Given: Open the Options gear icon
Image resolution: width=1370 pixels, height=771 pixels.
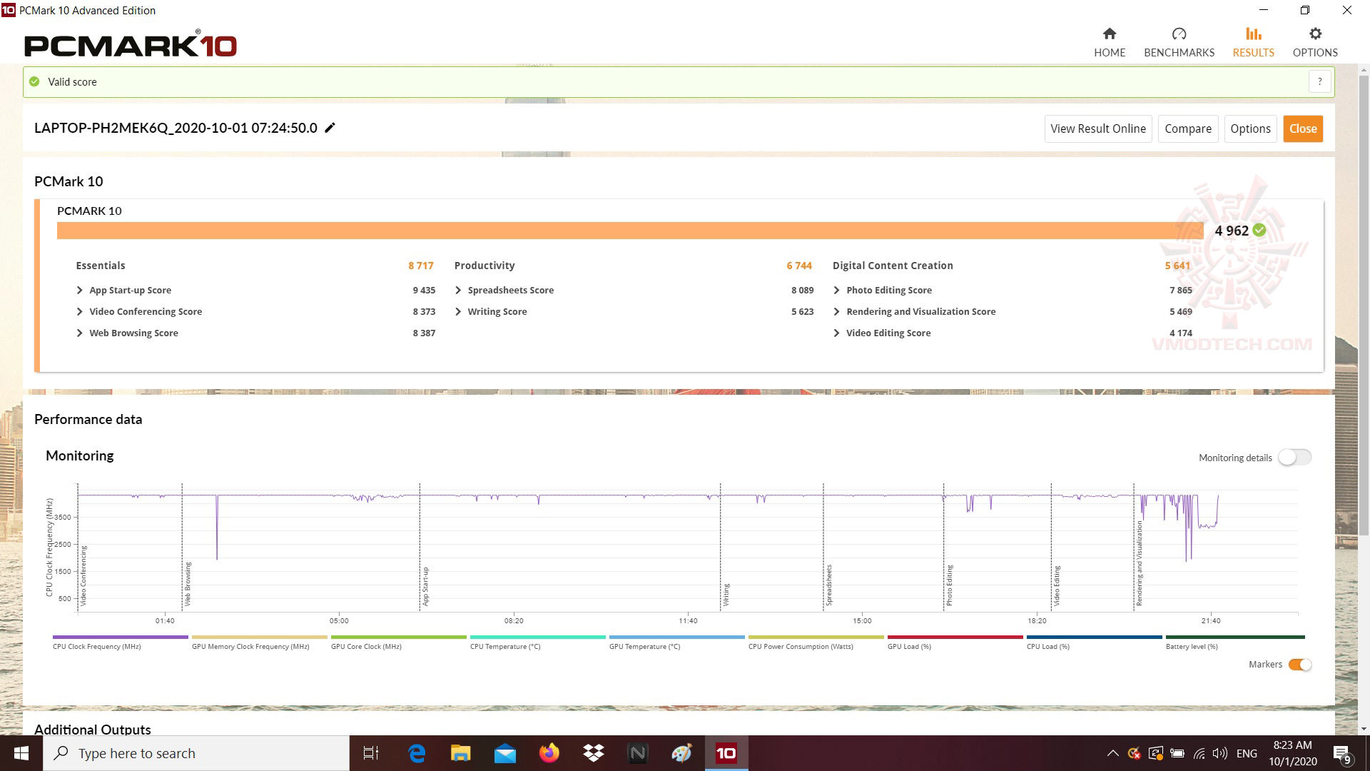Looking at the screenshot, I should tap(1315, 34).
